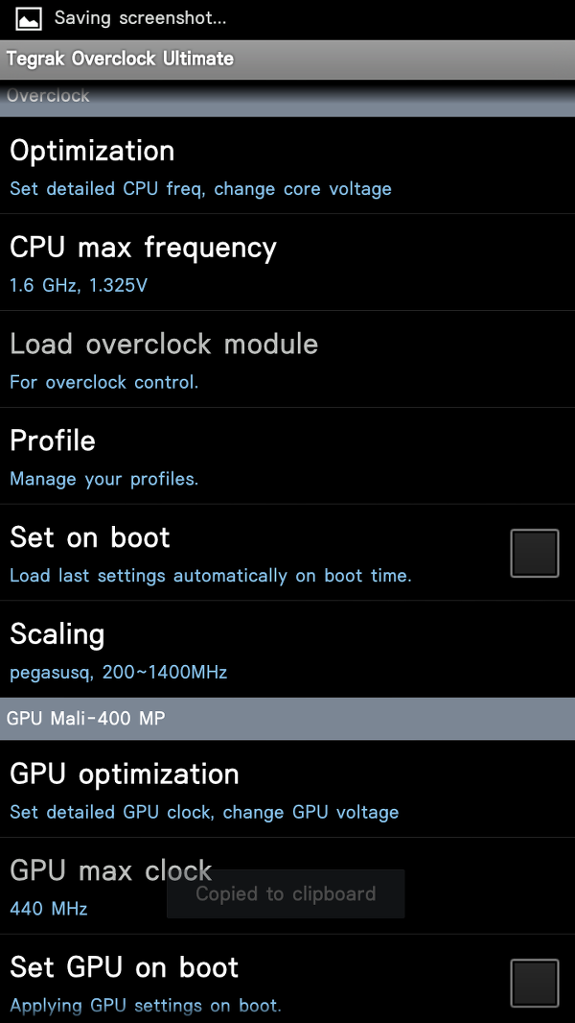Enable the Set GPU on boot checkbox
Screen dimensions: 575x1023
pos(534,984)
